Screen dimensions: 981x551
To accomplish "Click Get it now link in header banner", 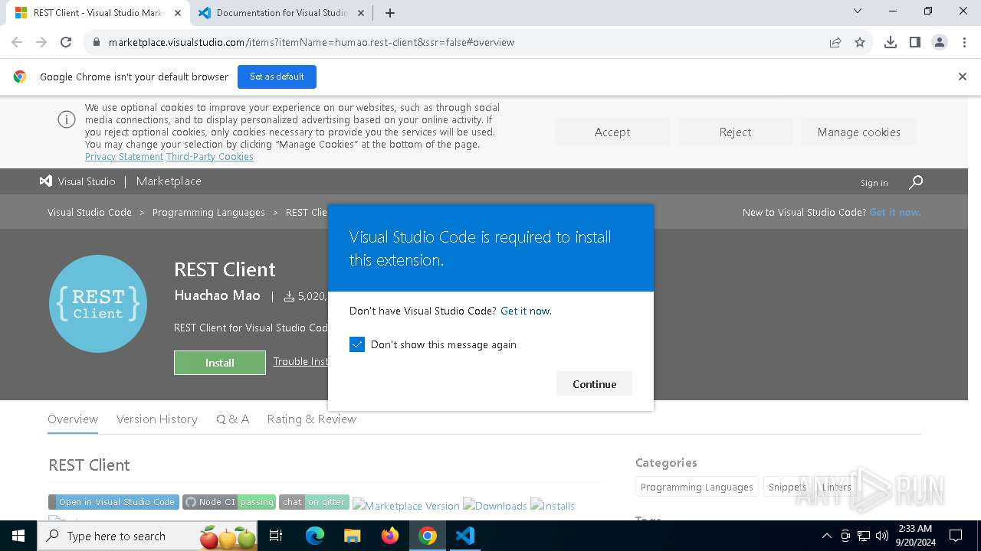I will (895, 212).
